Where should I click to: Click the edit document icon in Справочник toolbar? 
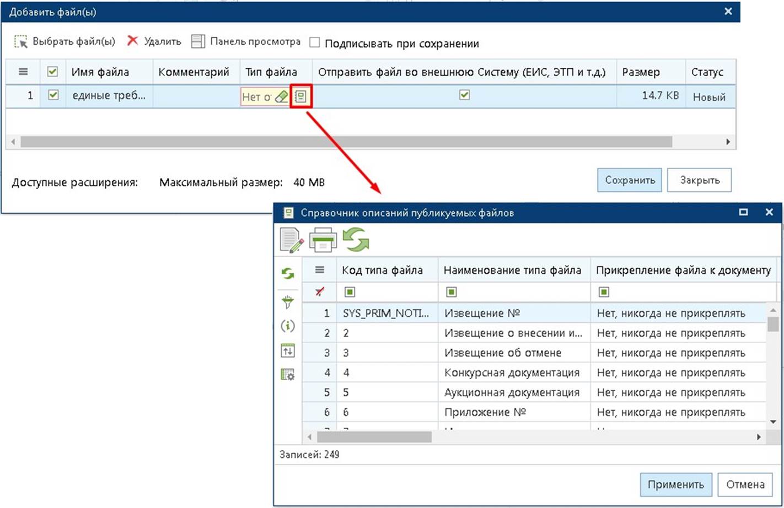(x=292, y=241)
